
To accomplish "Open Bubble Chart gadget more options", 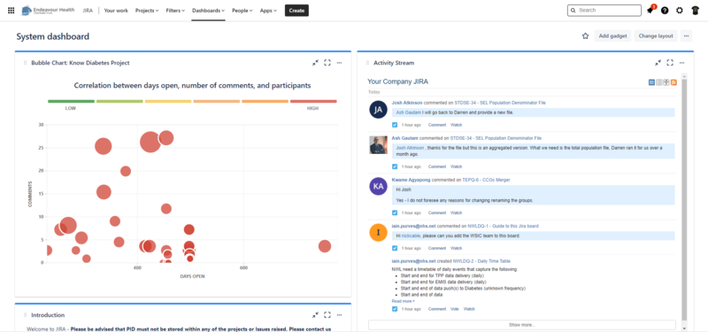I will (340, 63).
